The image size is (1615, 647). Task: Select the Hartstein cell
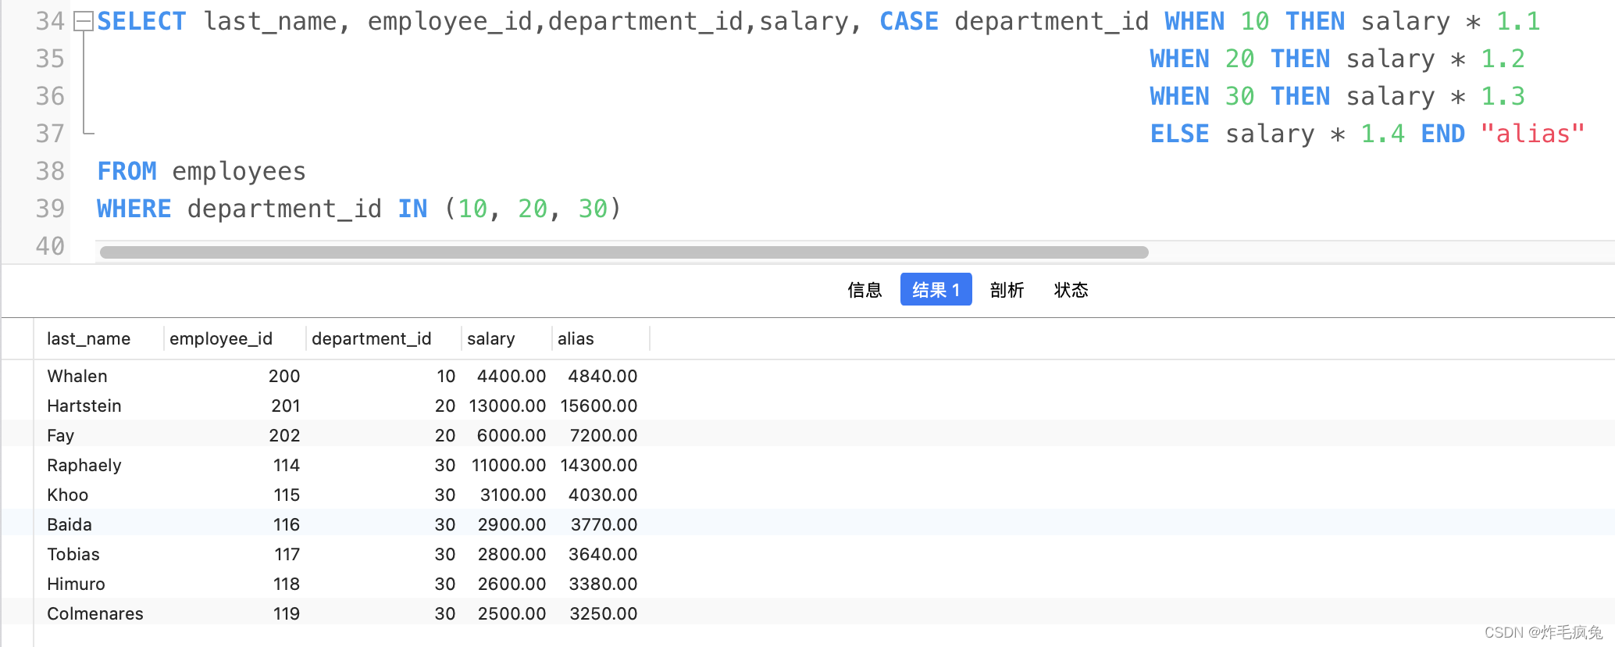[84, 406]
